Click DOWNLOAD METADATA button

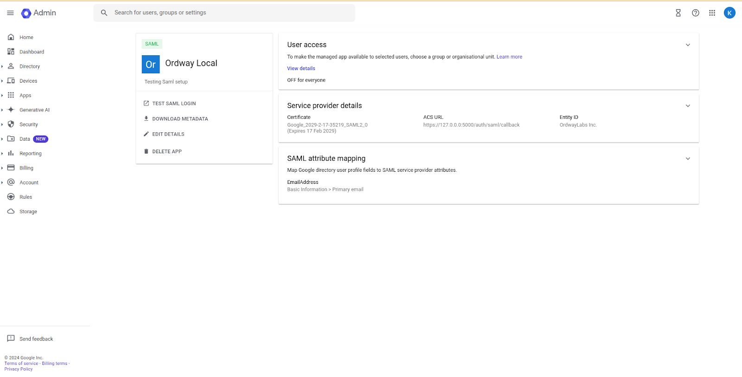click(x=176, y=119)
